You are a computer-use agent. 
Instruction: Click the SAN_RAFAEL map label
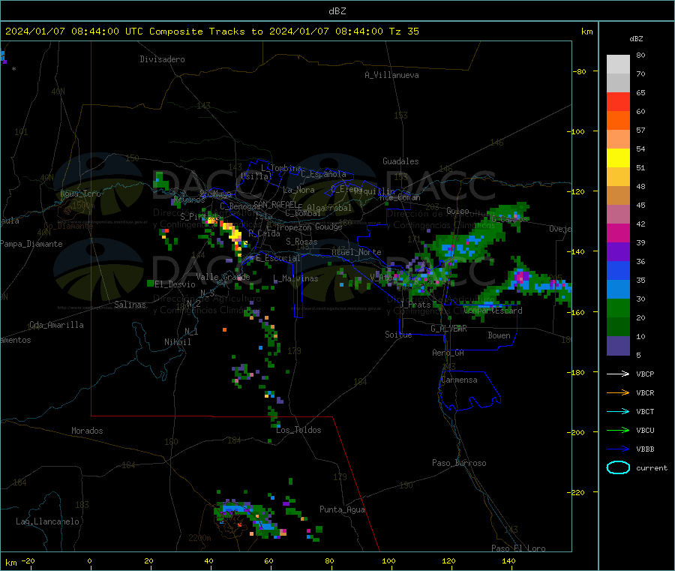click(x=275, y=204)
